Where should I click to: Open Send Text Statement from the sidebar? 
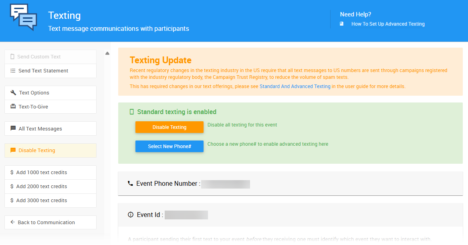(x=43, y=71)
